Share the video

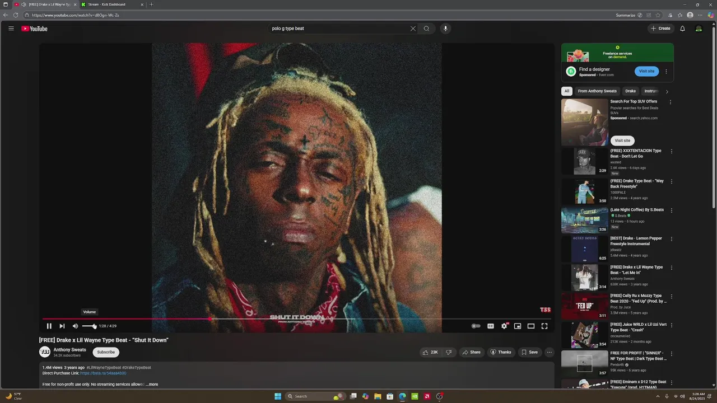point(471,352)
